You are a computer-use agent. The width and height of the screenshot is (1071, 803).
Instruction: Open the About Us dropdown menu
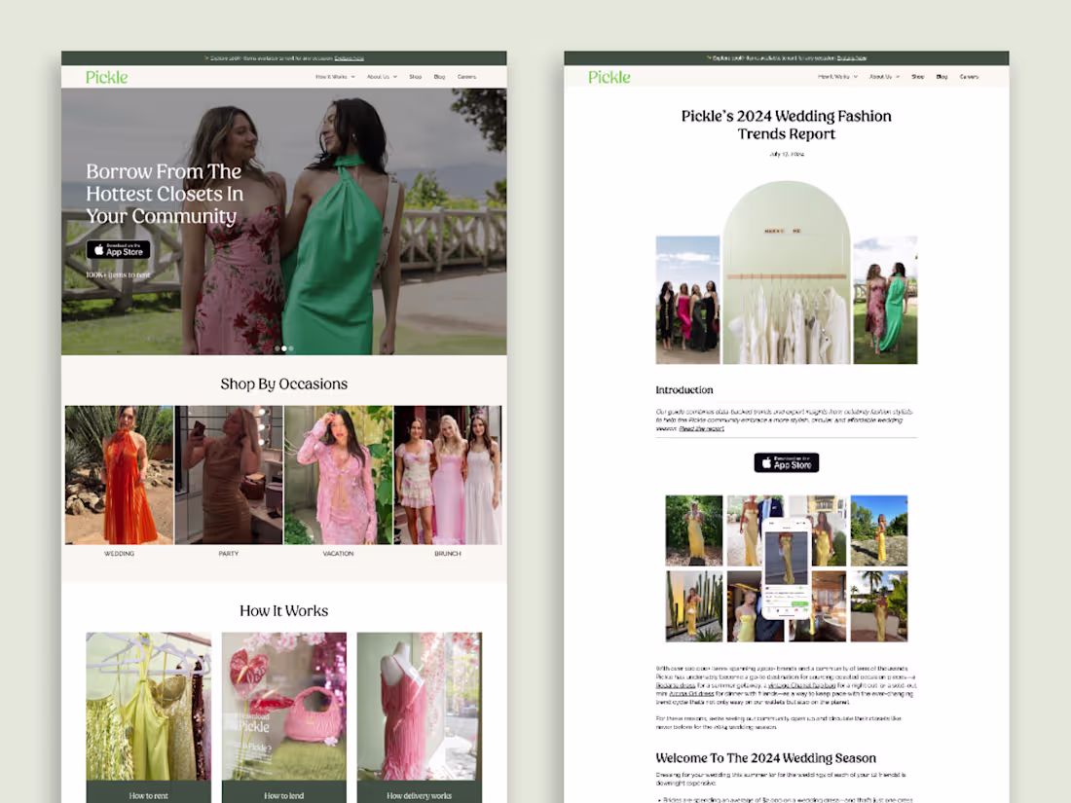(x=378, y=76)
